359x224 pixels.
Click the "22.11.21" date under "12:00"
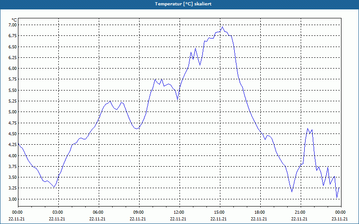[178, 219]
